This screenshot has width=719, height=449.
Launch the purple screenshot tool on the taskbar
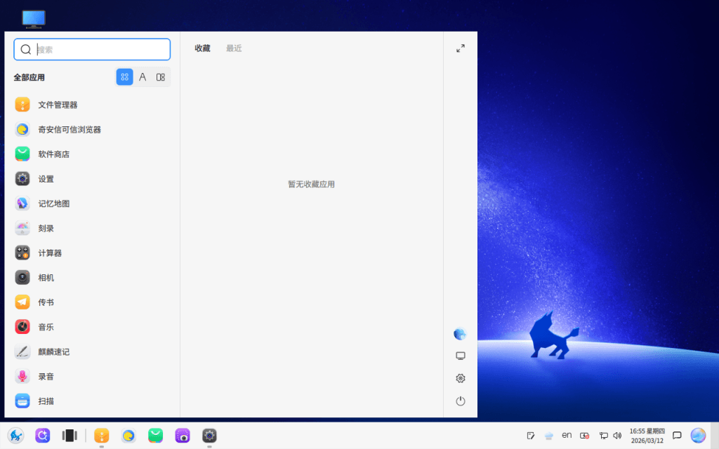(183, 436)
